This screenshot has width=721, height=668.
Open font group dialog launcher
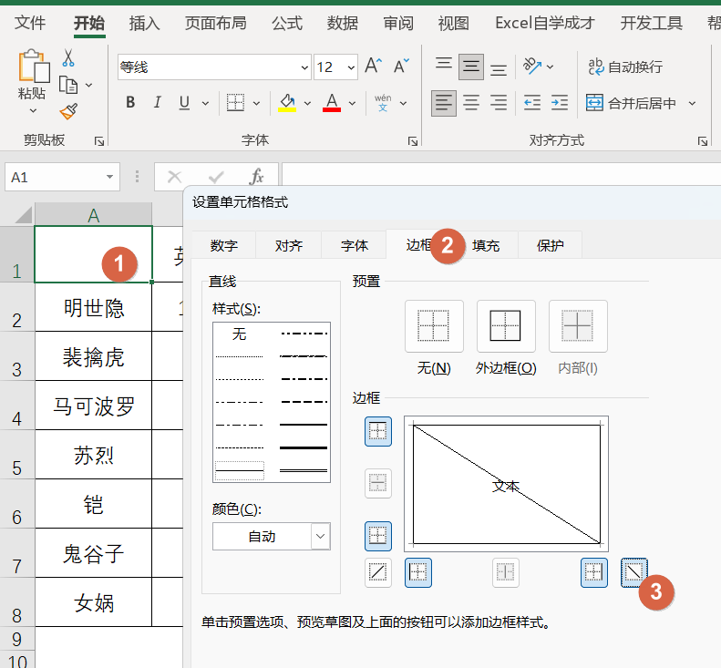413,141
